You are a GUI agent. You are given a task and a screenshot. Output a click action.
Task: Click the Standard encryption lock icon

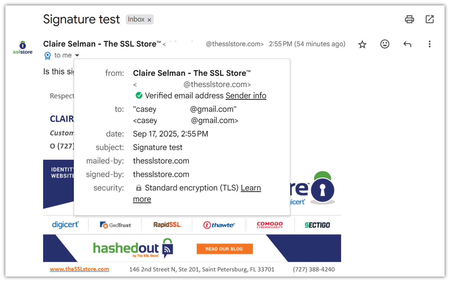point(139,188)
